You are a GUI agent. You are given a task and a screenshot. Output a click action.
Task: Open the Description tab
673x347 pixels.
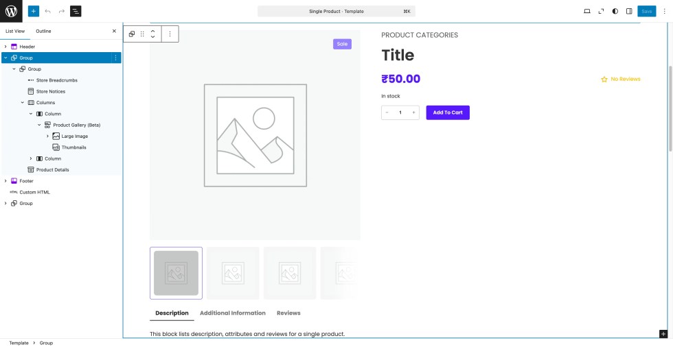tap(172, 313)
